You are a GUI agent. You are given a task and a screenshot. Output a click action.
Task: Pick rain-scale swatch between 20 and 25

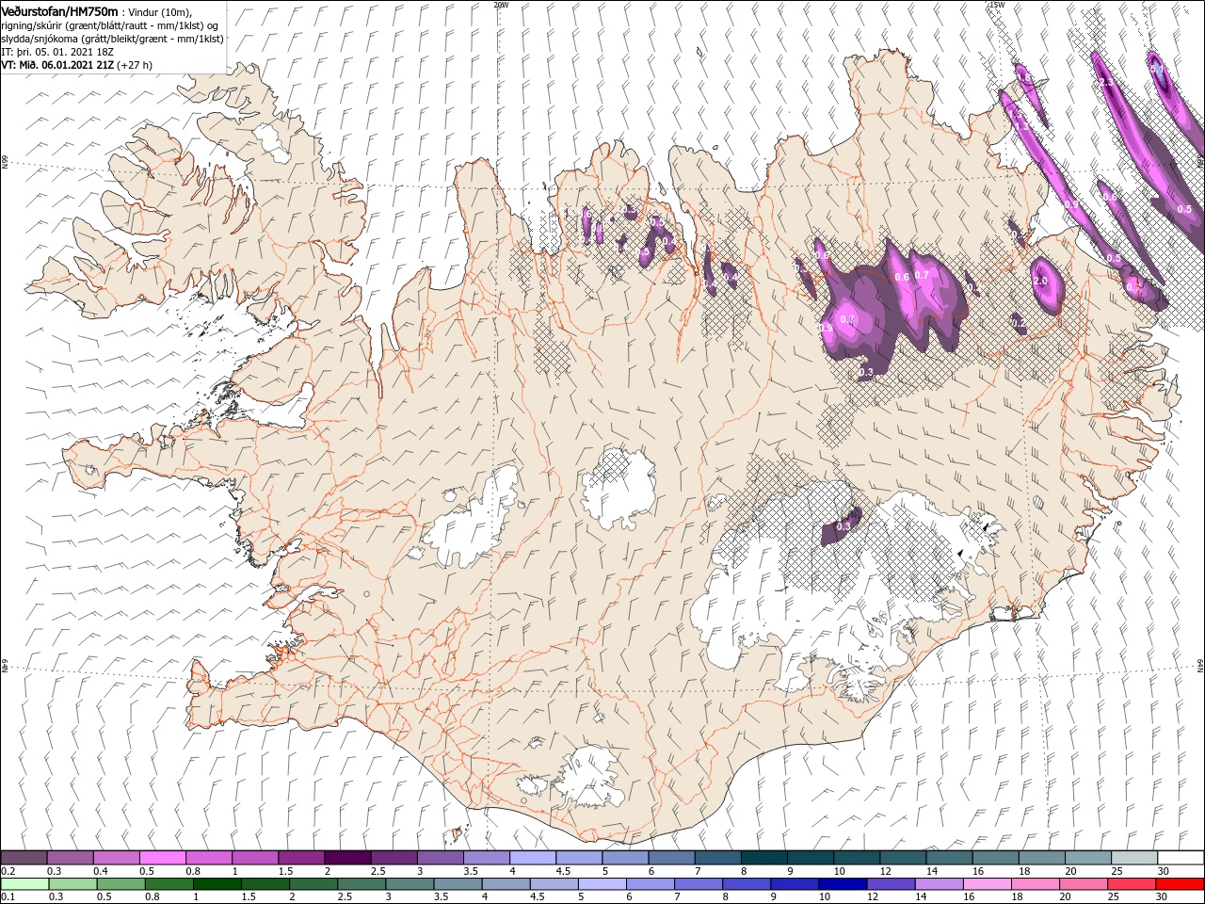point(1082,884)
